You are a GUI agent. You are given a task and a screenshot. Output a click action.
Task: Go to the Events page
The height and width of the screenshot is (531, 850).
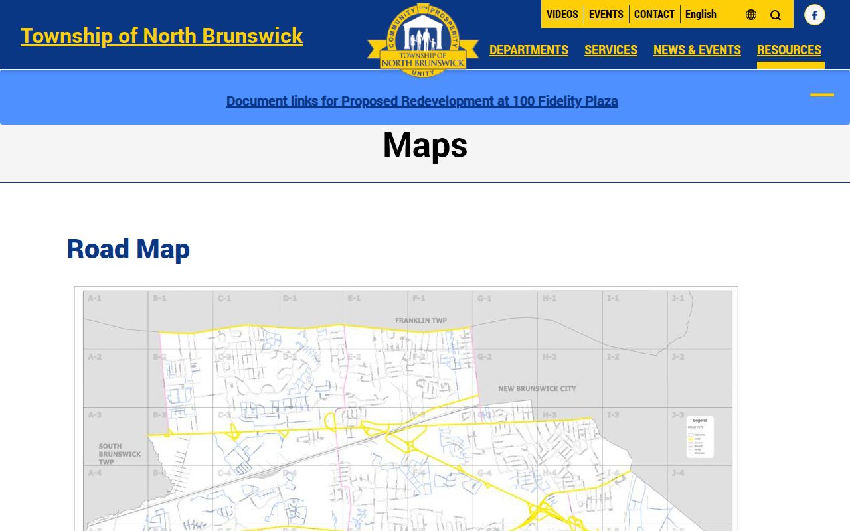[x=606, y=14]
